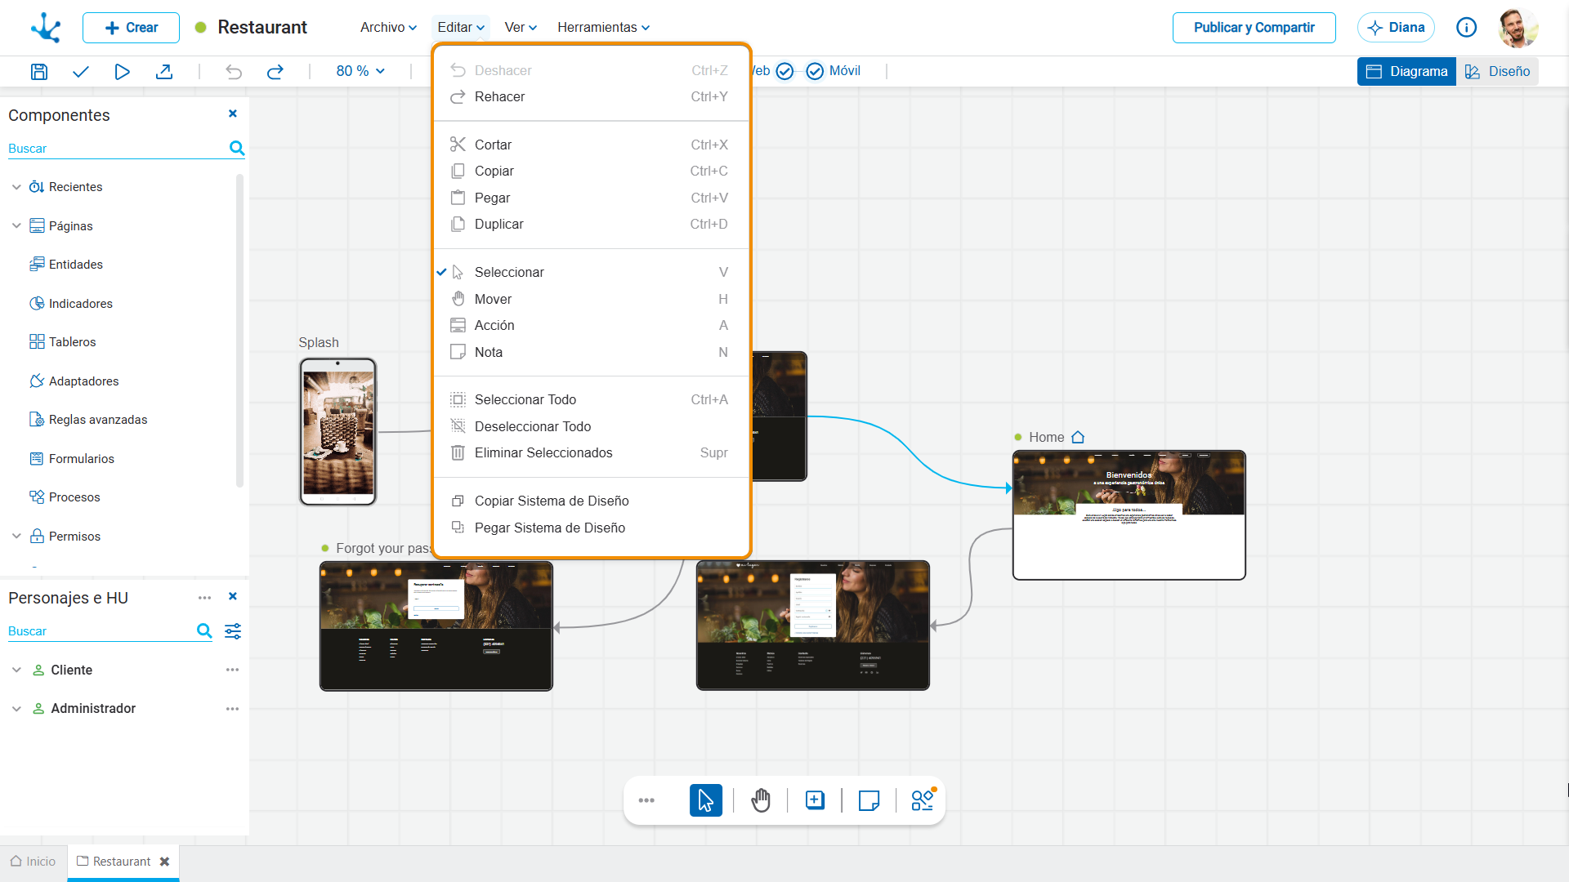This screenshot has width=1569, height=882.
Task: Click Seleccionar Todo menu entry
Action: [x=591, y=399]
